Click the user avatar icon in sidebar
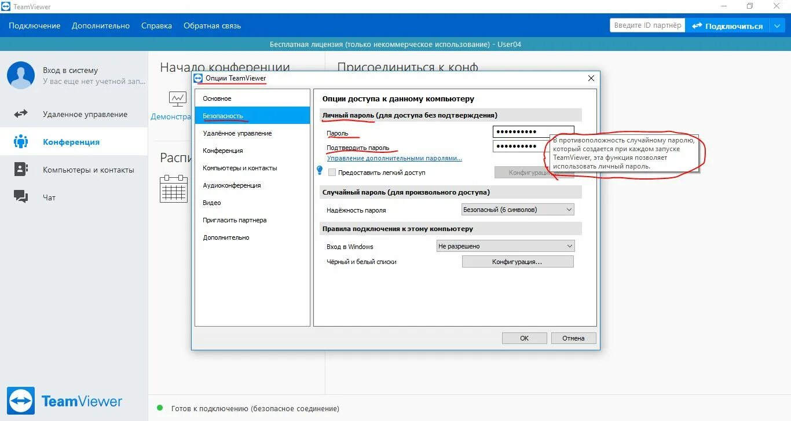Image resolution: width=791 pixels, height=421 pixels. 21,75
